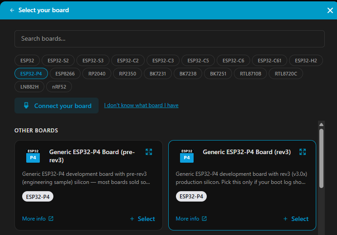Expand the pre-rev3 board card details icon

click(149, 152)
